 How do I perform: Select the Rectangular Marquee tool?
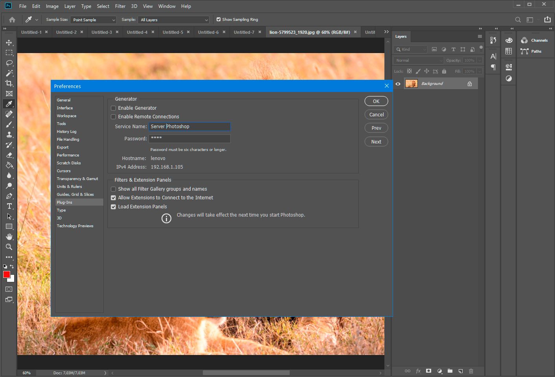9,53
